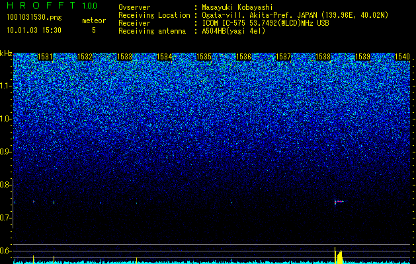
Task: Click the 0.6 kHz axis label
Action: 6,251
